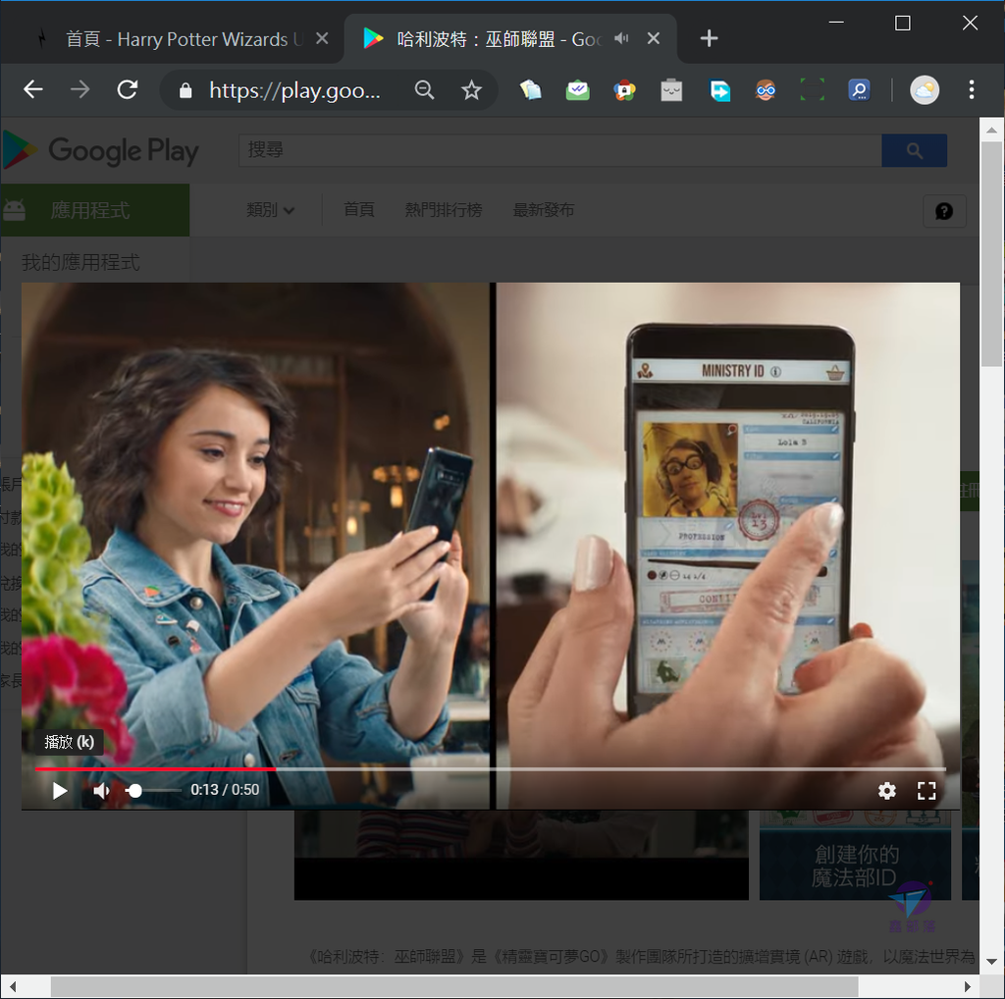Open the help question mark button
The image size is (1005, 999).
coord(944,211)
